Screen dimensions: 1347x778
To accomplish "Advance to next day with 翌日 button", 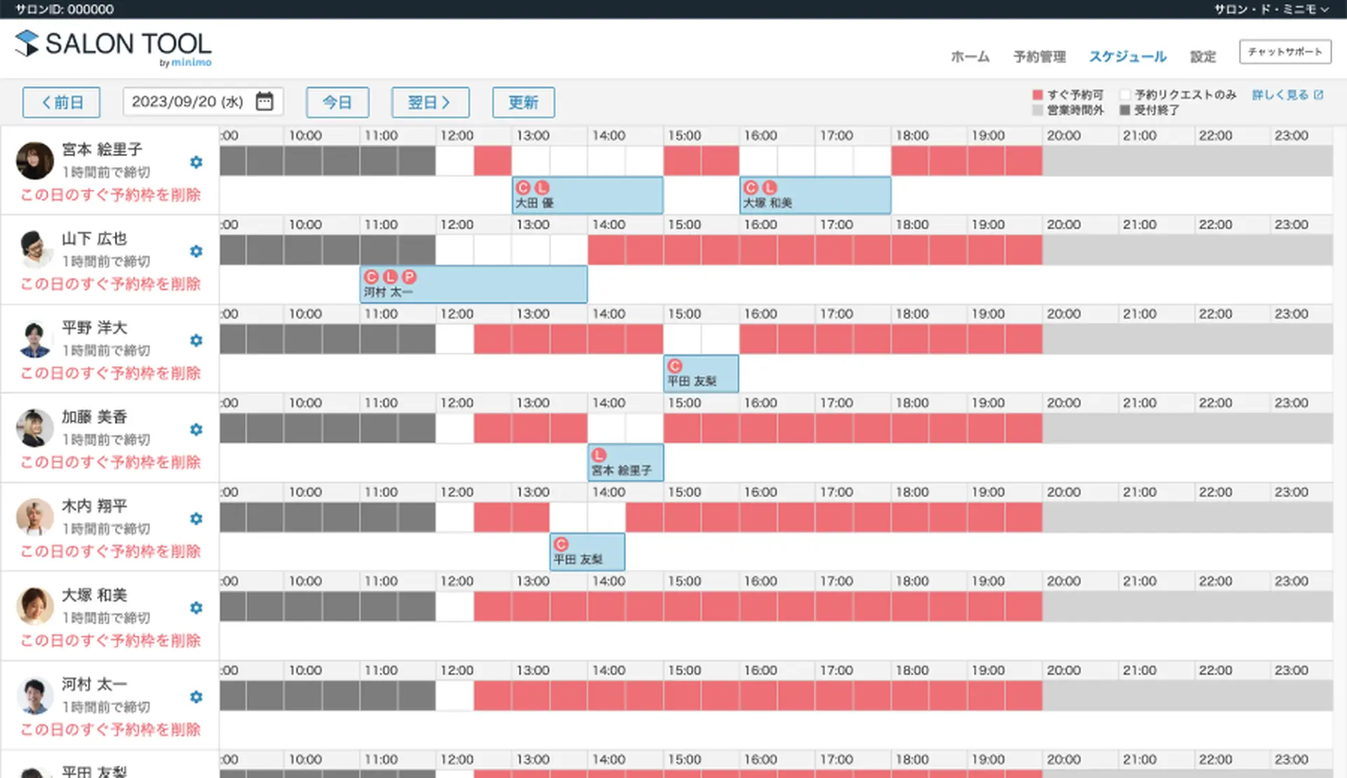I will (429, 102).
